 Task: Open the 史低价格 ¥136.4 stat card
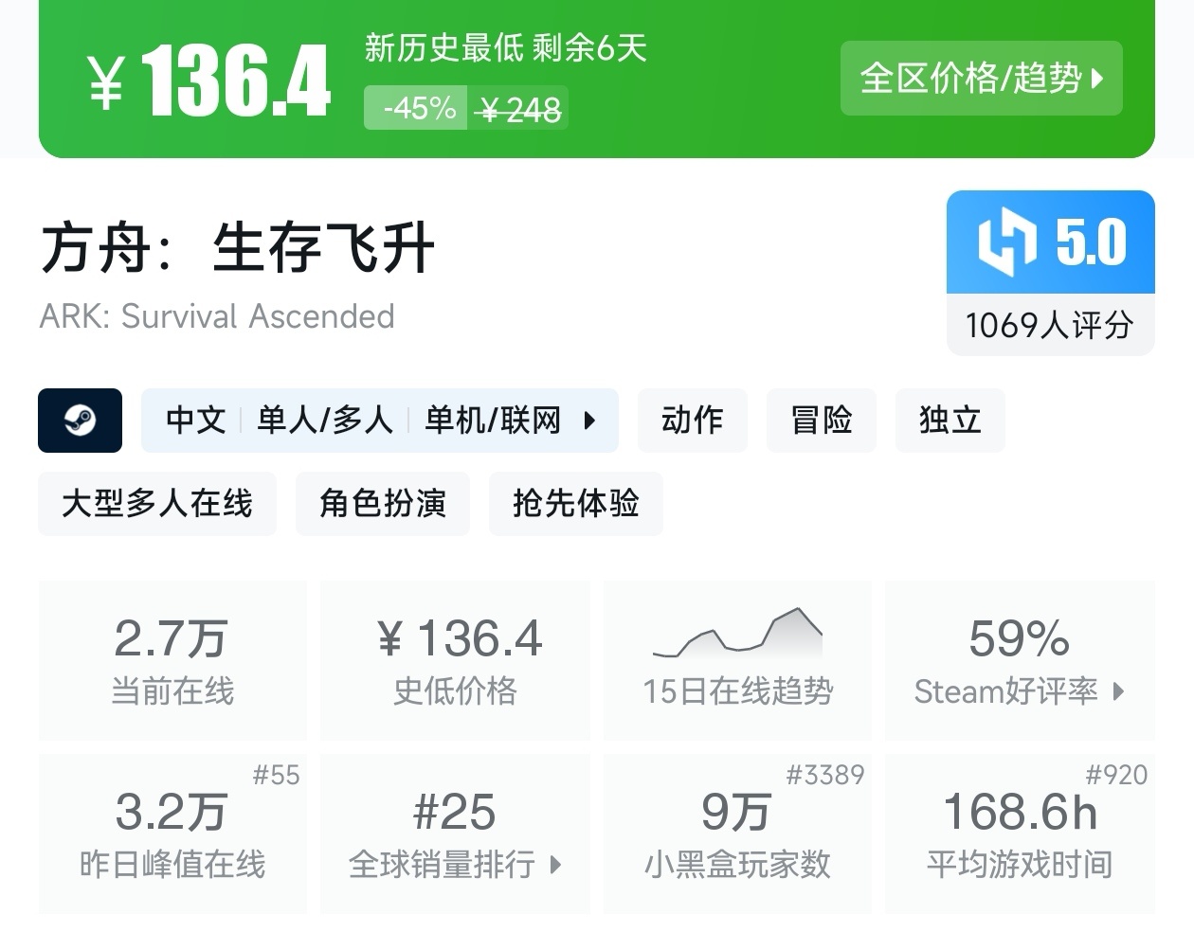click(456, 660)
